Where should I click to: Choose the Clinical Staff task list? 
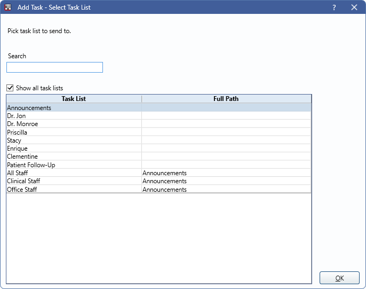coord(23,181)
